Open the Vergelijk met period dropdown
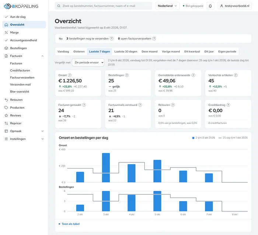The height and width of the screenshot is (235, 258). pos(88,62)
